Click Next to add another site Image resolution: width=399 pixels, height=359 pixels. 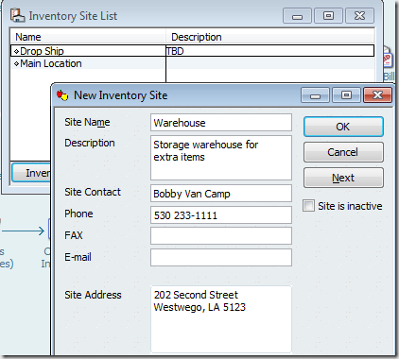343,178
